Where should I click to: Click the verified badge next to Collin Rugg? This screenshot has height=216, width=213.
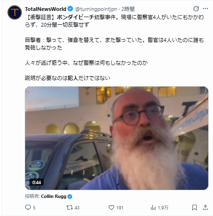click(x=70, y=196)
